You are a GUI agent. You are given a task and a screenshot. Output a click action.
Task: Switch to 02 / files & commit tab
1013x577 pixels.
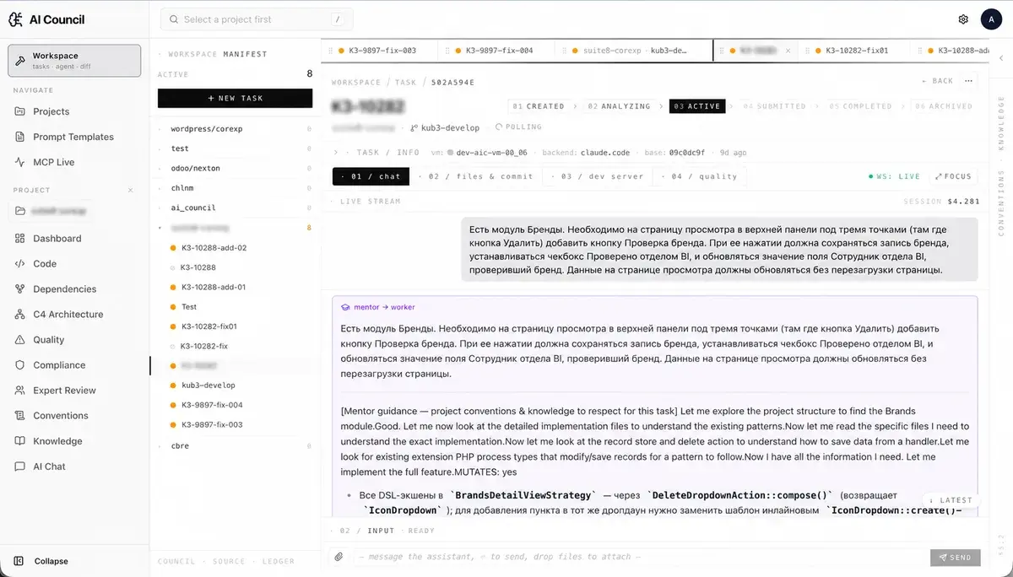pyautogui.click(x=475, y=176)
